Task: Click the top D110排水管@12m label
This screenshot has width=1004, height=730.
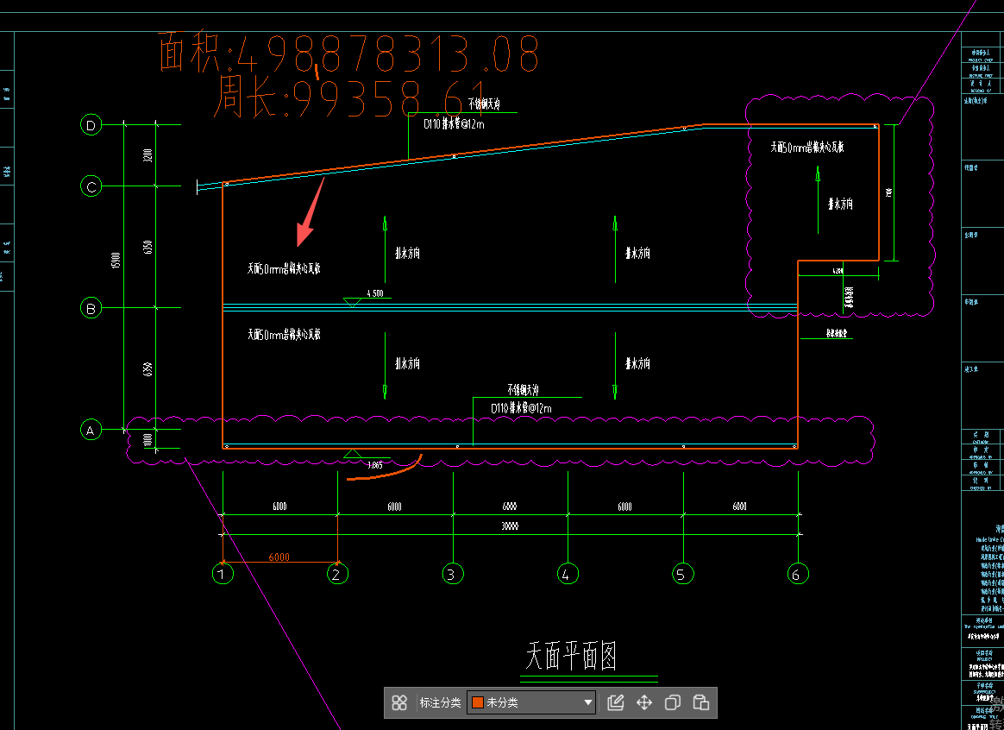Action: [454, 124]
